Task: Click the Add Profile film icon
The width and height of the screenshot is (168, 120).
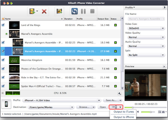Action: click(59, 11)
